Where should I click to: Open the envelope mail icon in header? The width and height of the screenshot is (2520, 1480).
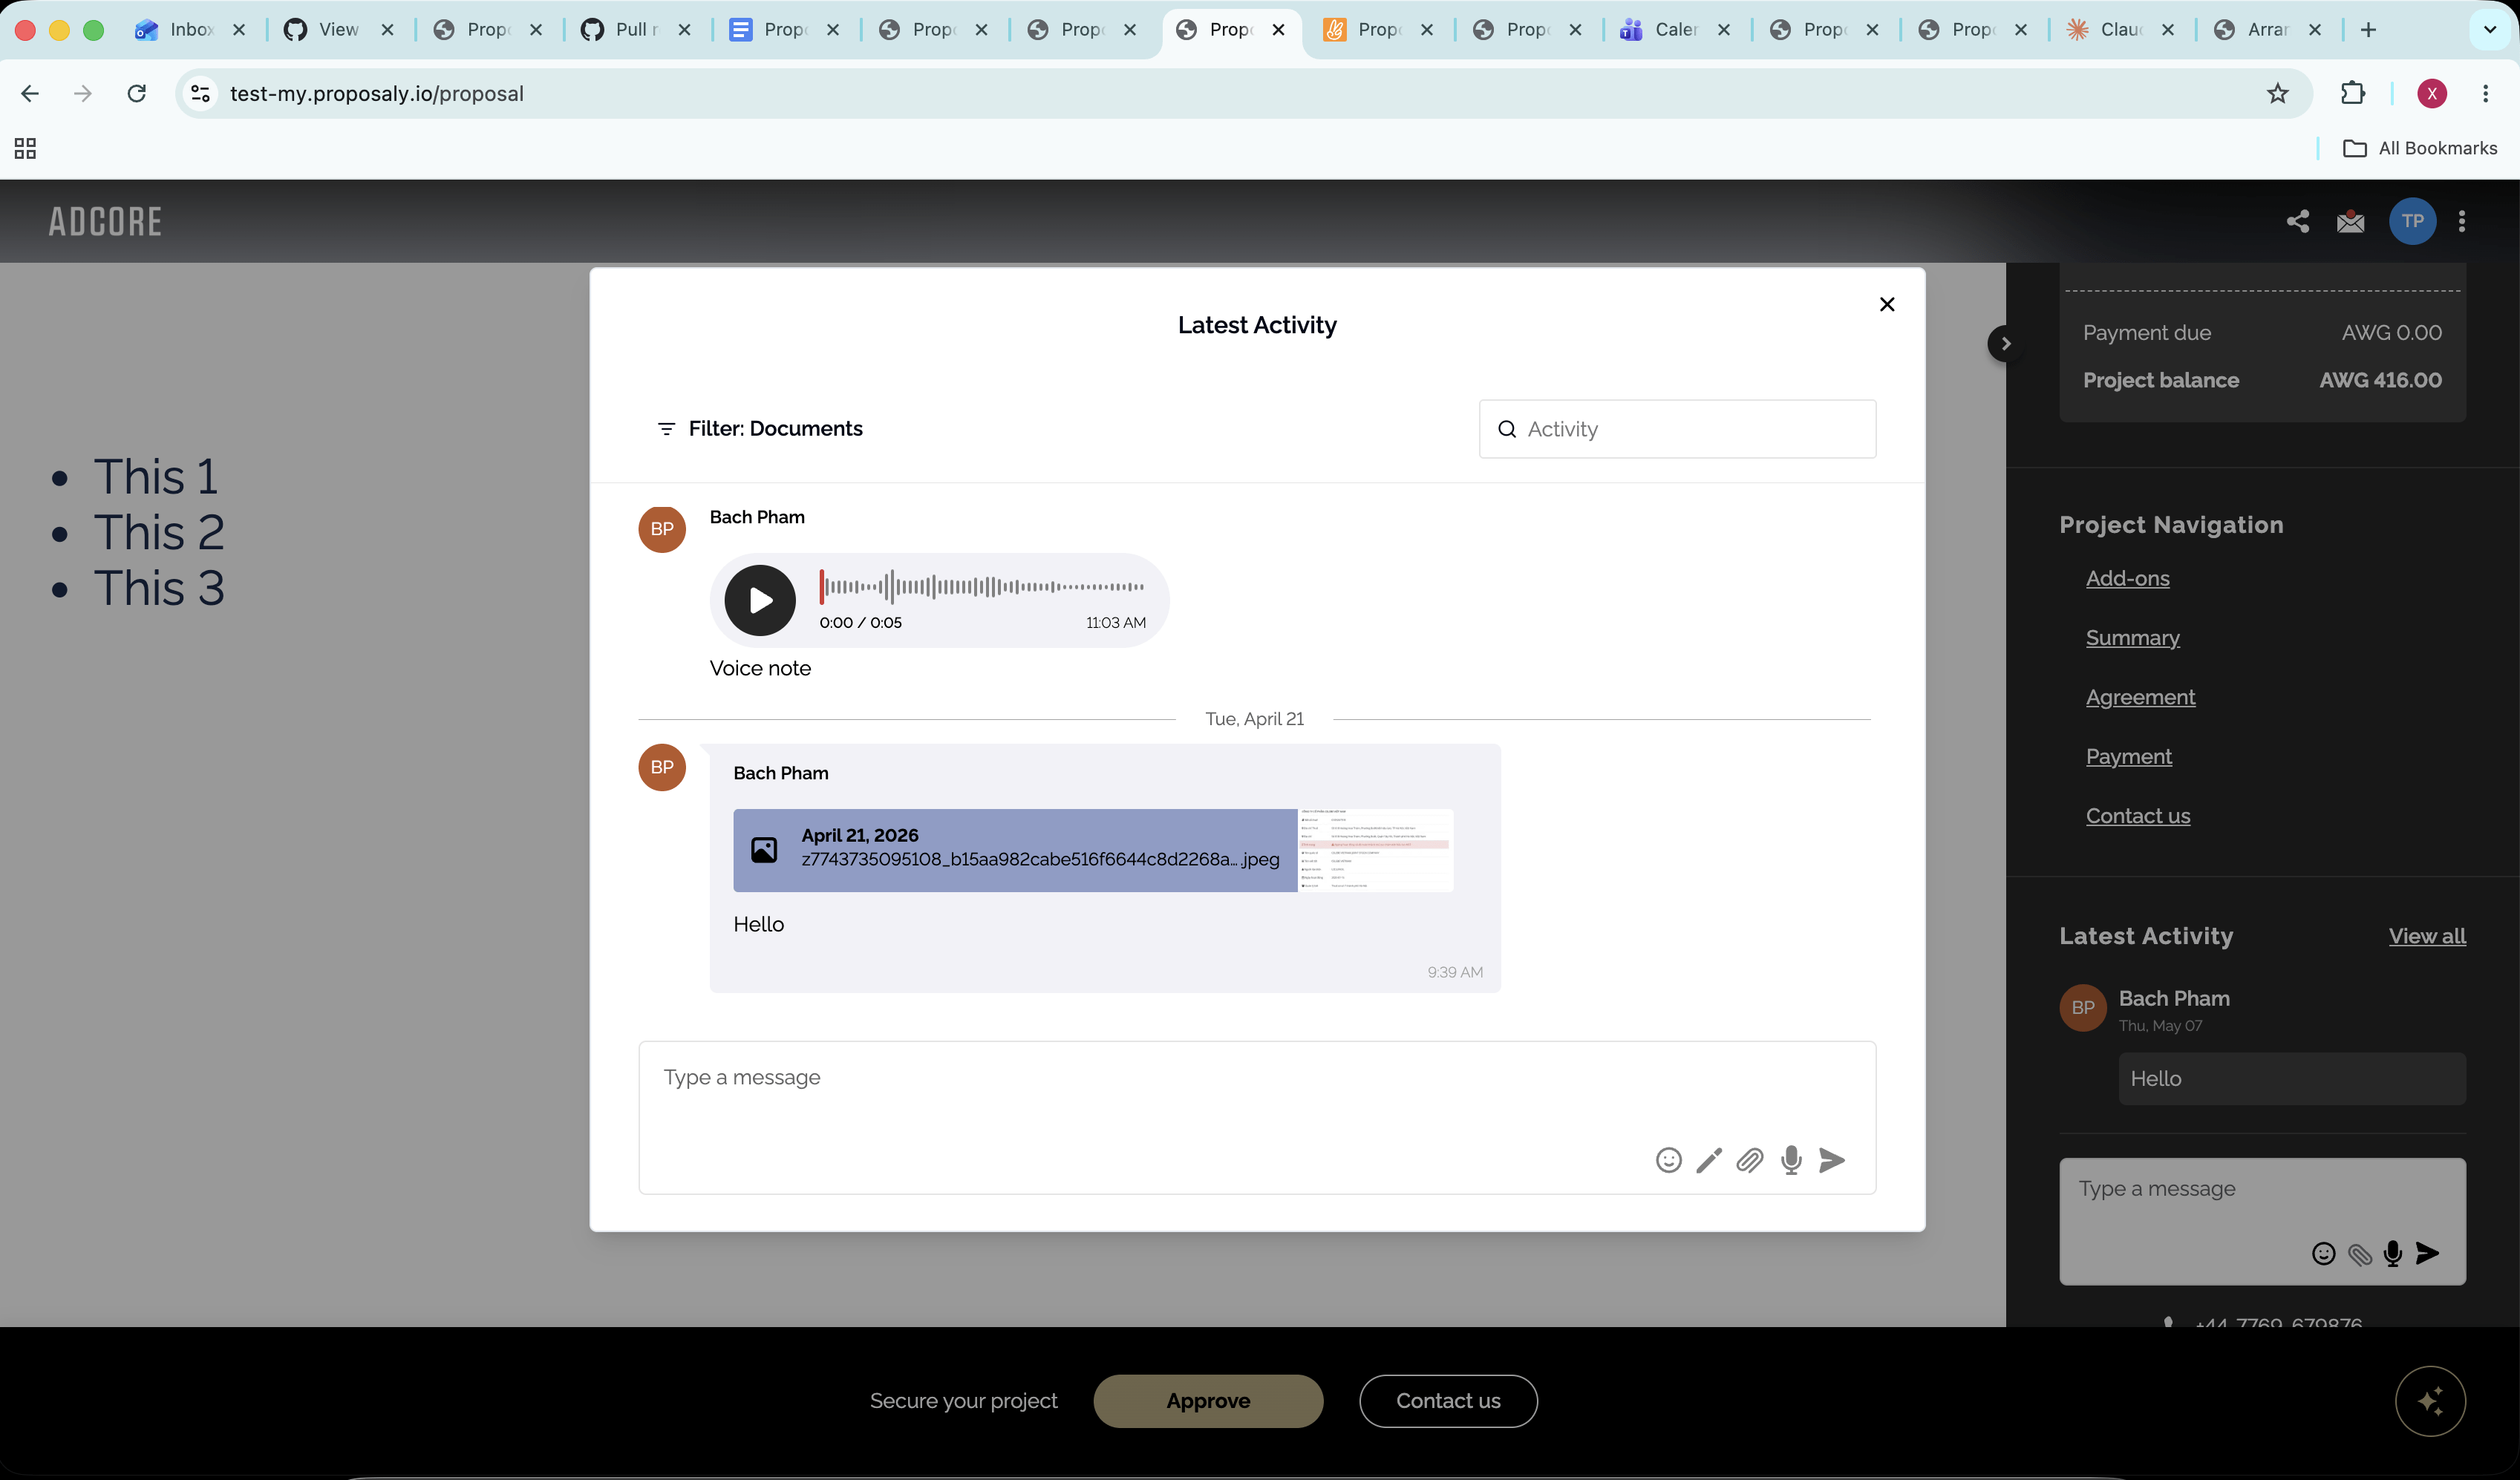(x=2351, y=221)
